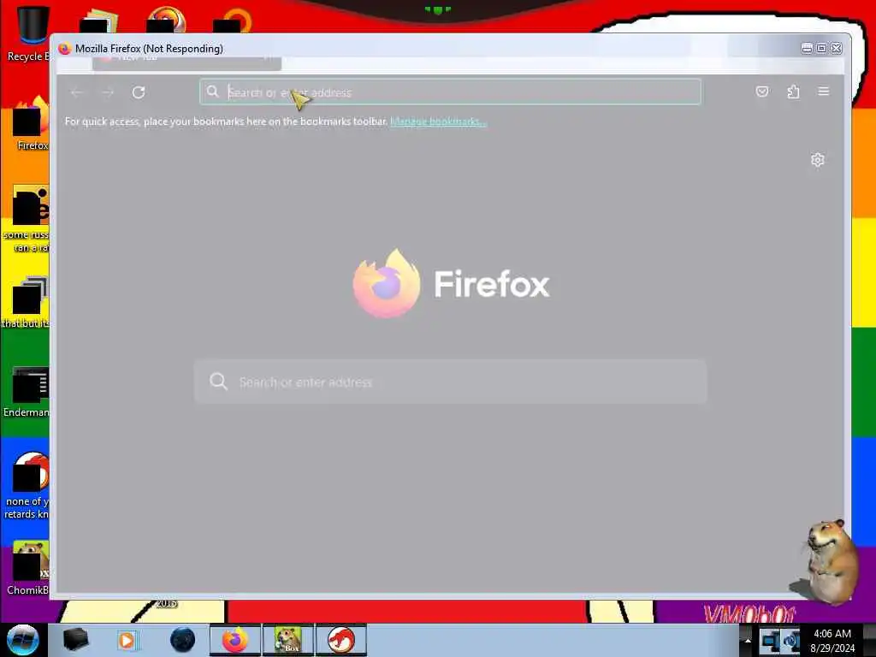Open the Firefox hamburger application menu
This screenshot has height=657, width=876.
click(824, 91)
